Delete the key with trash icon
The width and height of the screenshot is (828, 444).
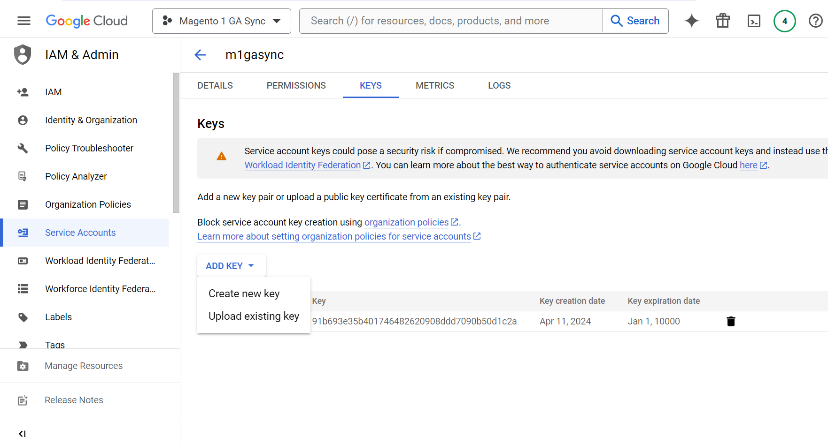point(731,321)
